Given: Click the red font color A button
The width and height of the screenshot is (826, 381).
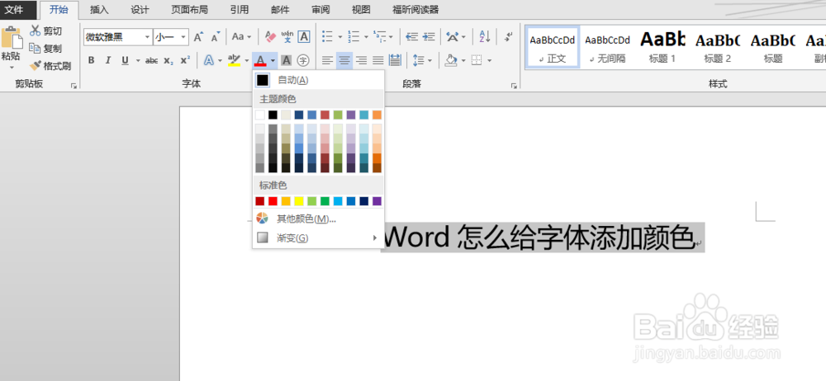Looking at the screenshot, I should coord(260,60).
